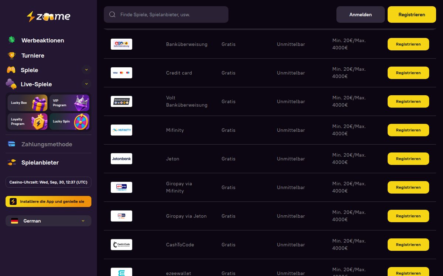Image resolution: width=443 pixels, height=276 pixels.
Task: Click the CashtoCode payment logo
Action: 121,245
